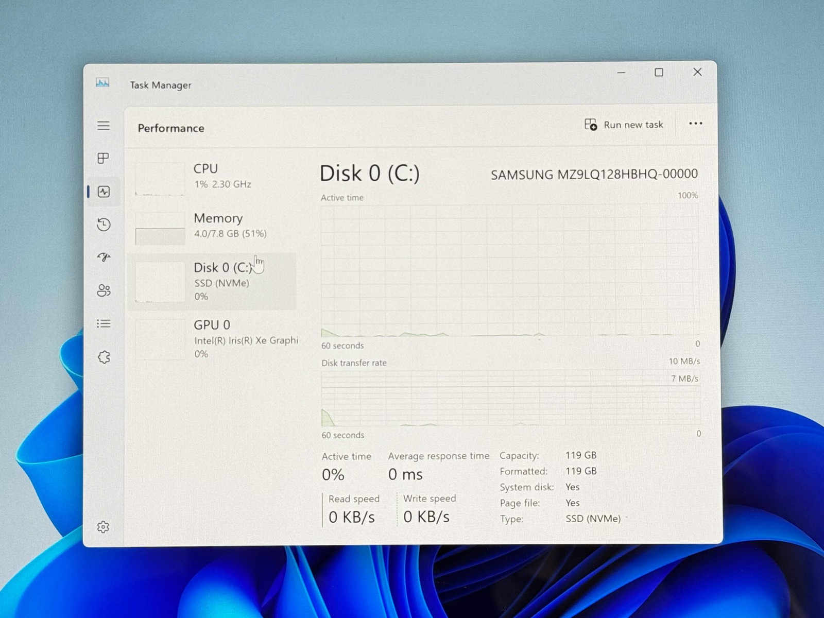Select the GPU 0 performance entry
824x618 pixels.
(x=212, y=339)
